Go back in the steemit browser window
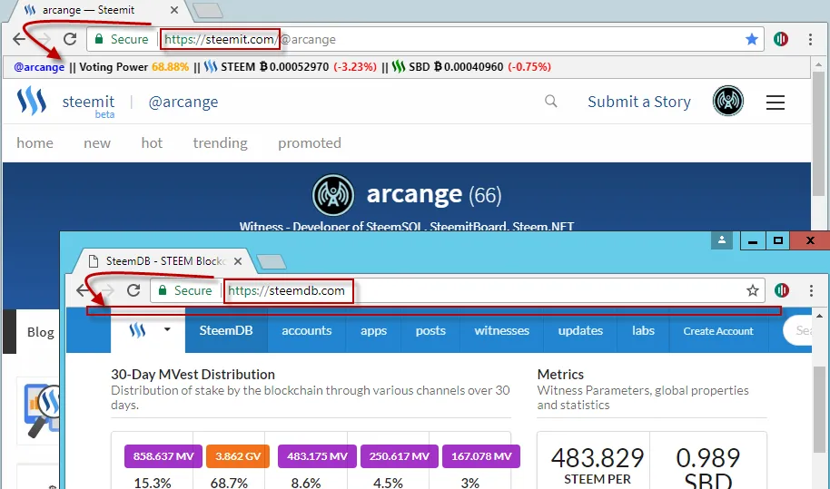830x489 pixels. pos(20,39)
